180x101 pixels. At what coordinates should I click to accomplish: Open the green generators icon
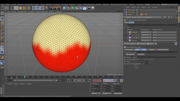(73, 8)
